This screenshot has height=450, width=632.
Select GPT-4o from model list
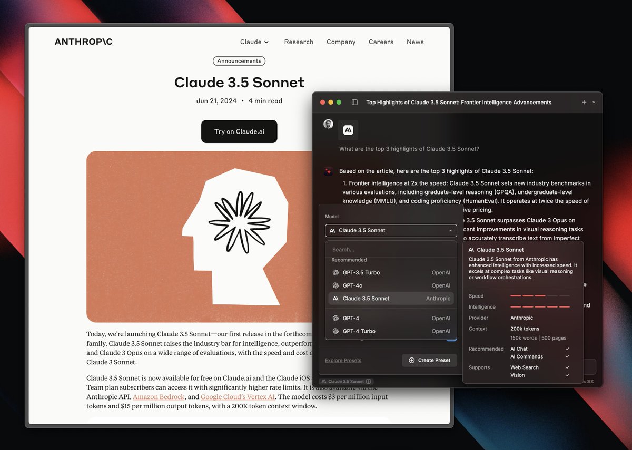391,285
